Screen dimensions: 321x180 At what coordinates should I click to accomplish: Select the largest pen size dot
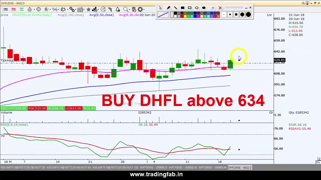[x=248, y=14]
